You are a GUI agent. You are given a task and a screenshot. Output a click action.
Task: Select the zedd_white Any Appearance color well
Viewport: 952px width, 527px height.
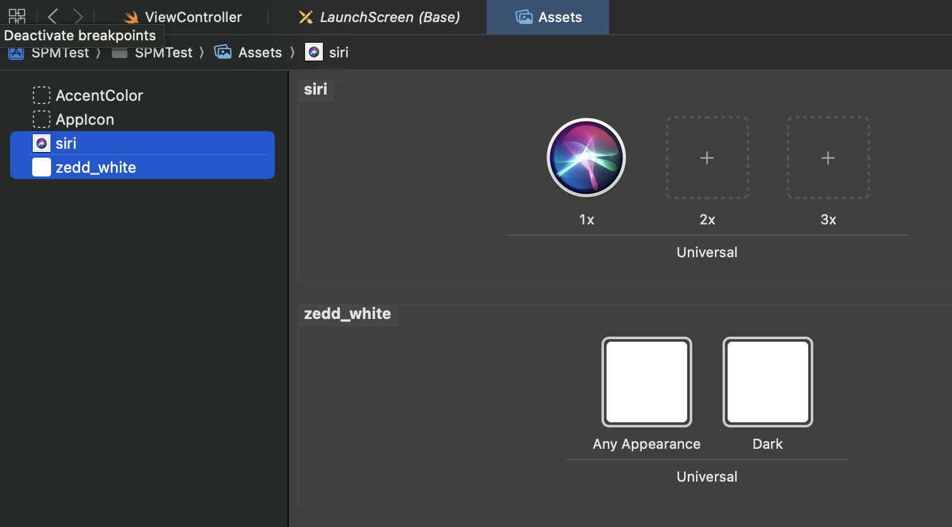click(x=647, y=382)
